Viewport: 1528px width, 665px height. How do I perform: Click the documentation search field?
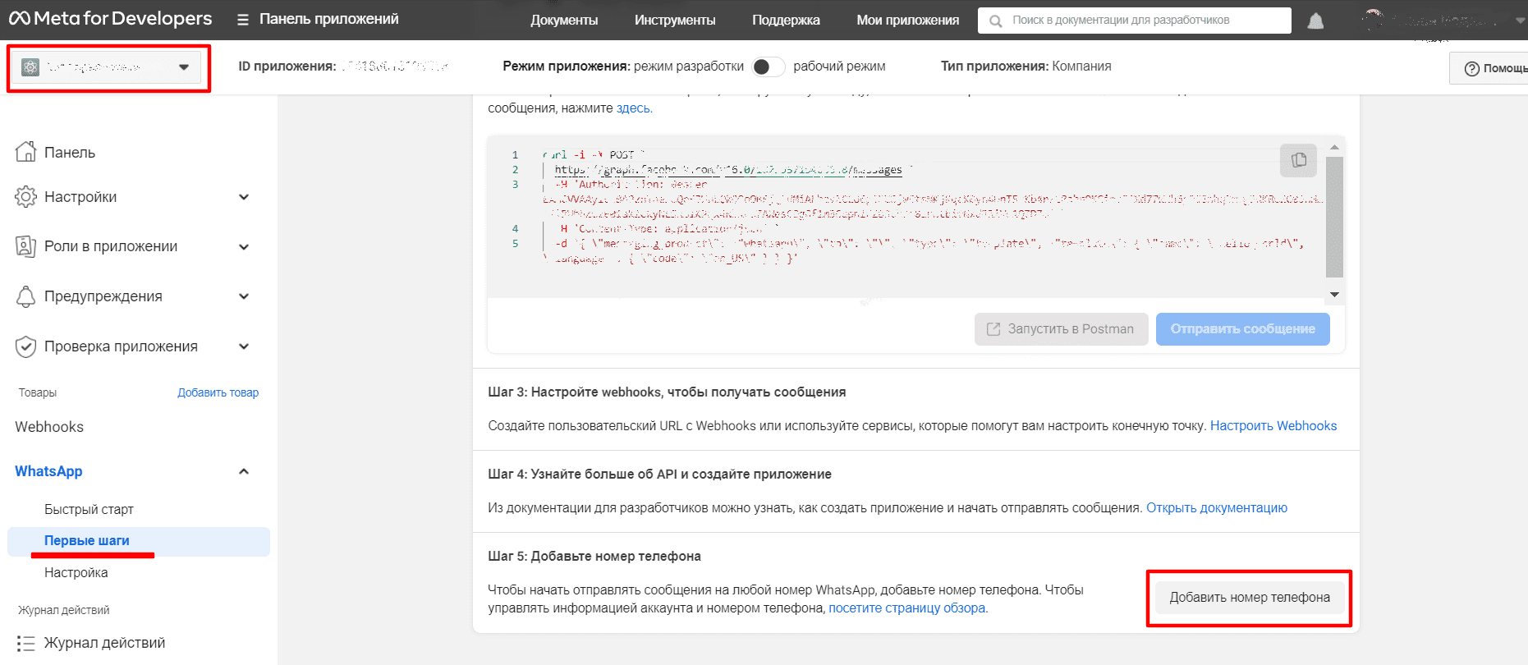(x=1134, y=21)
